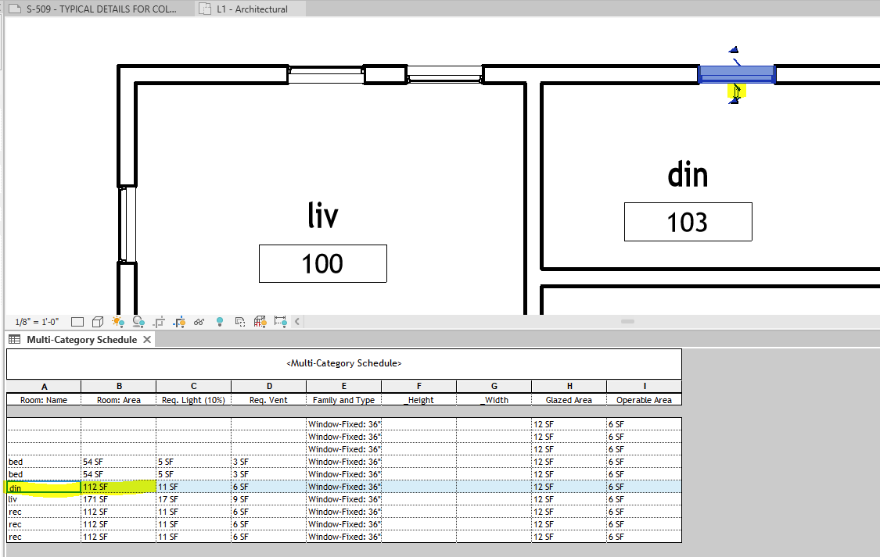Image resolution: width=880 pixels, height=557 pixels.
Task: Click the Reveal Constraints icon
Action: click(281, 321)
